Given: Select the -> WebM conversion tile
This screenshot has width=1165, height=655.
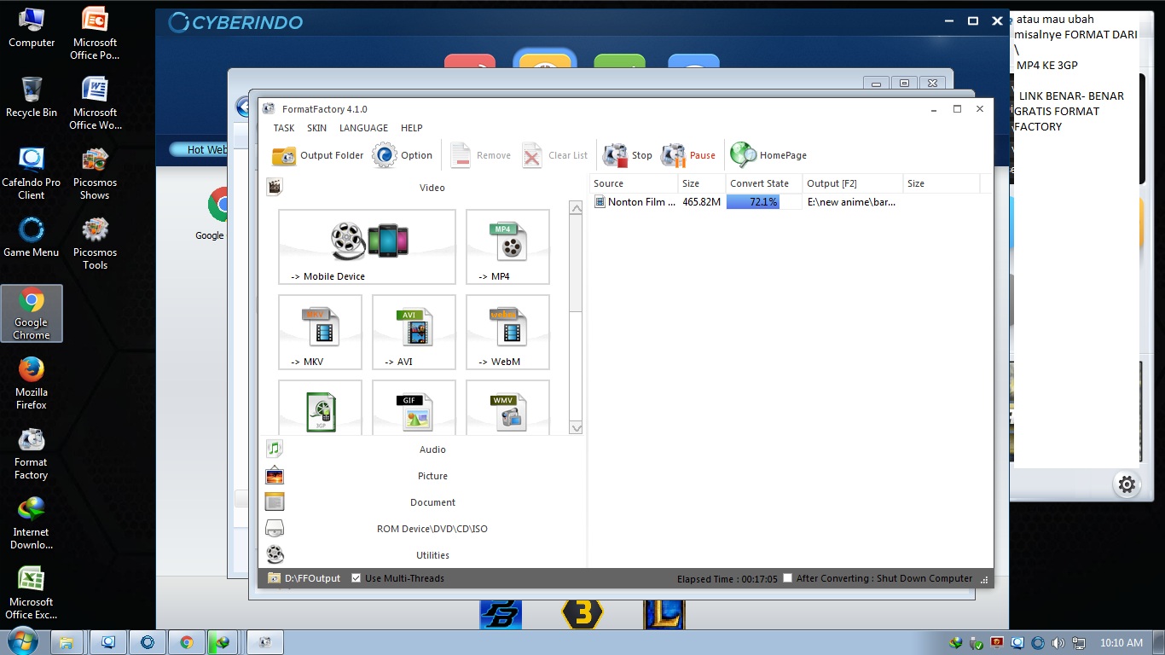Looking at the screenshot, I should click(507, 332).
